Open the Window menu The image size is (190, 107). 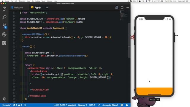click(50, 1)
